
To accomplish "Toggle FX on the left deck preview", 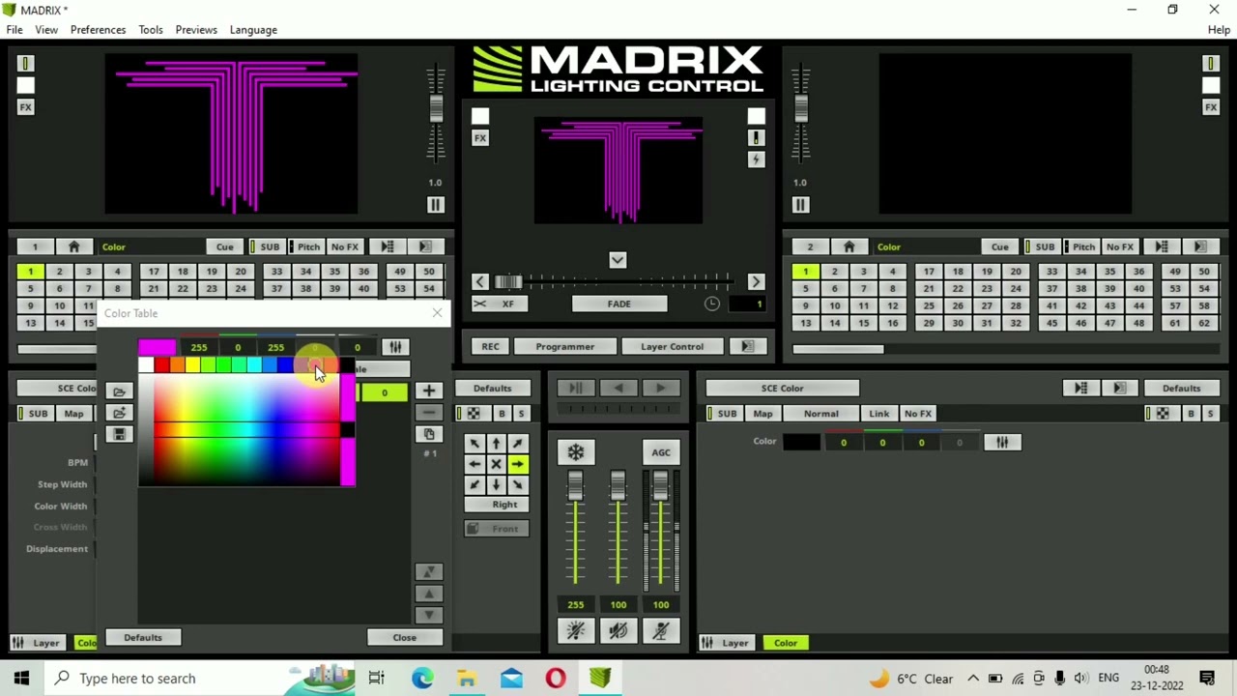I will pos(26,107).
